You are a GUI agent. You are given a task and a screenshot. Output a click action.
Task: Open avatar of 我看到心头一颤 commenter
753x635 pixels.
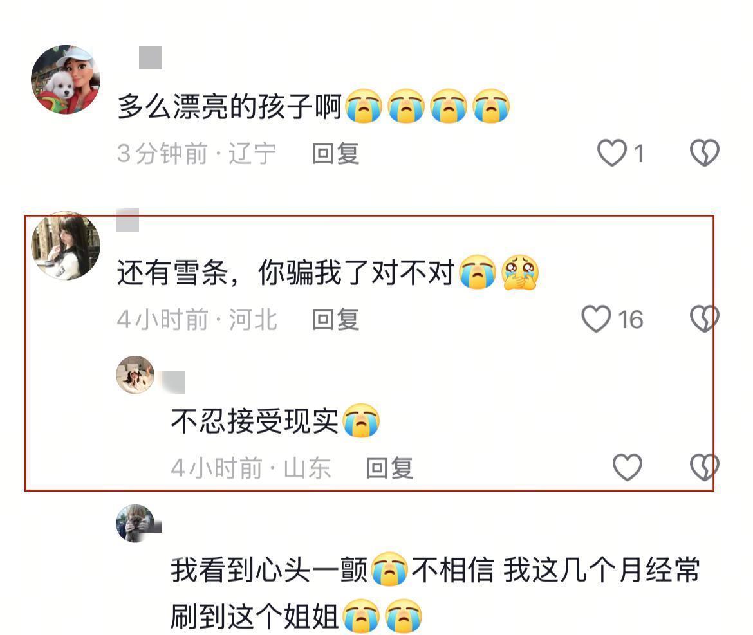[x=135, y=524]
